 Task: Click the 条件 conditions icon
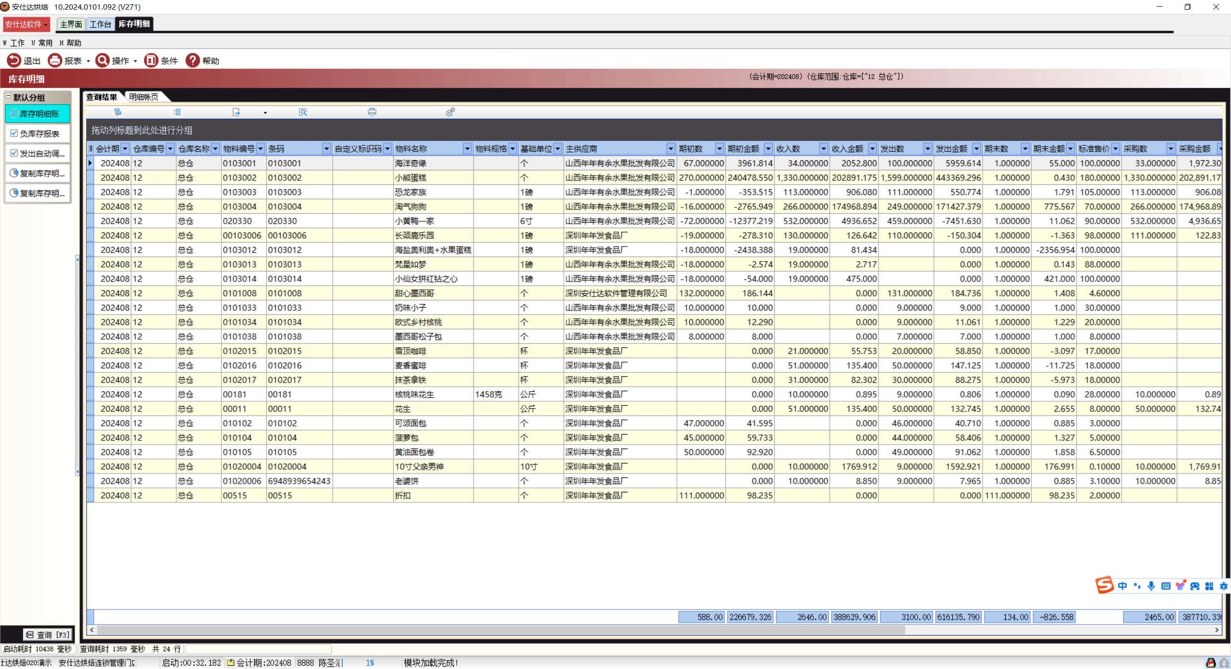(151, 61)
